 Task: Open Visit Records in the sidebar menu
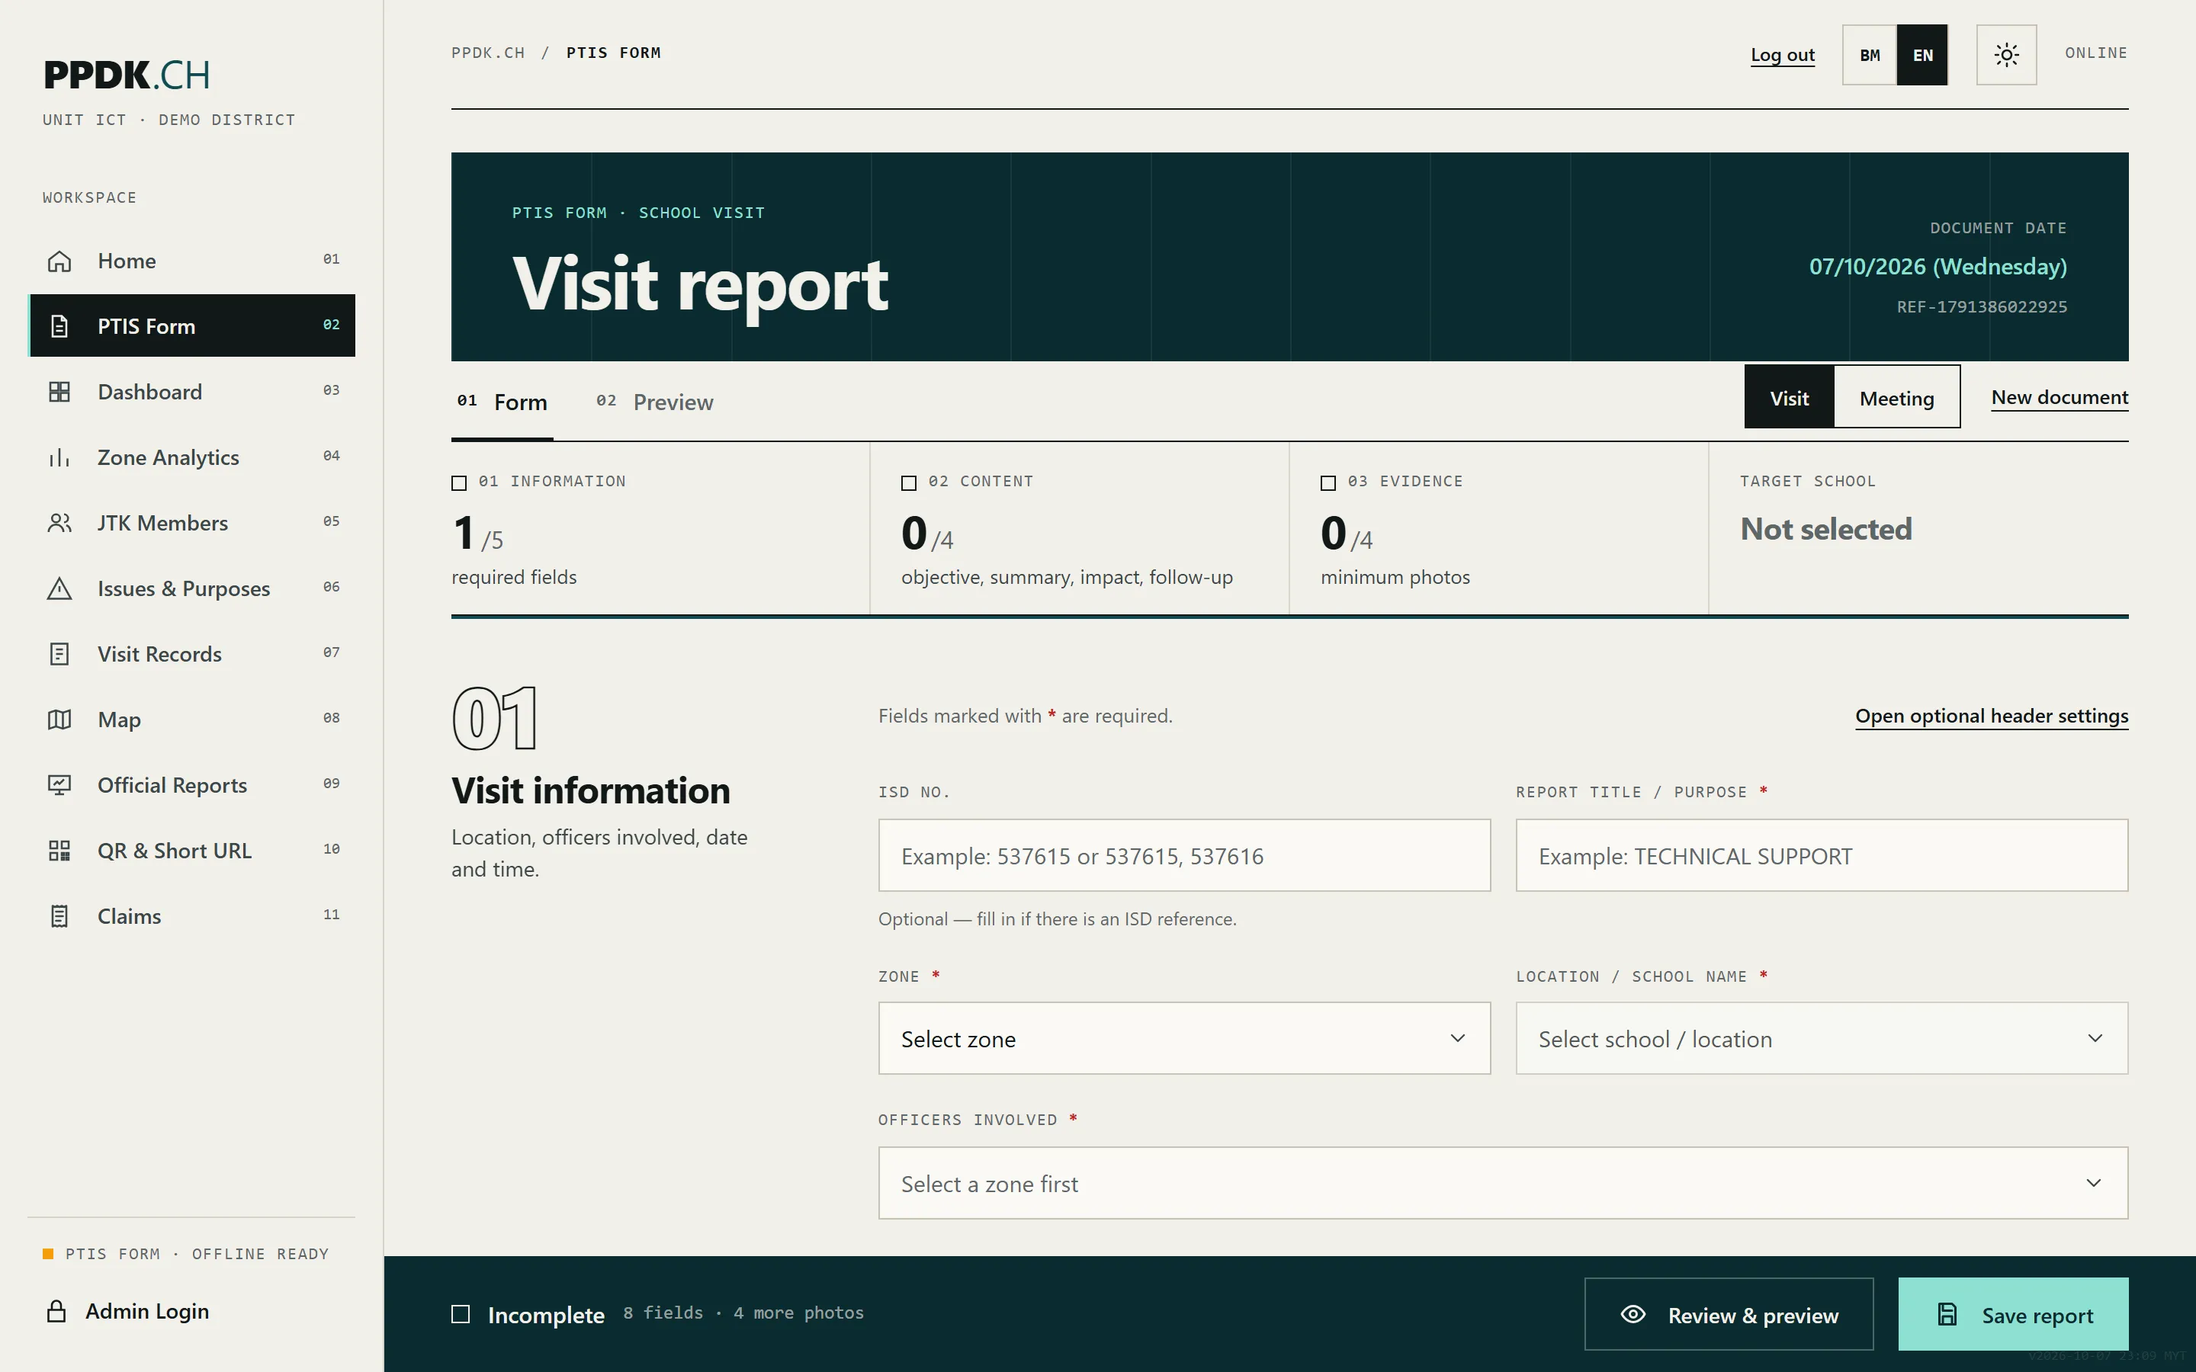(x=192, y=654)
